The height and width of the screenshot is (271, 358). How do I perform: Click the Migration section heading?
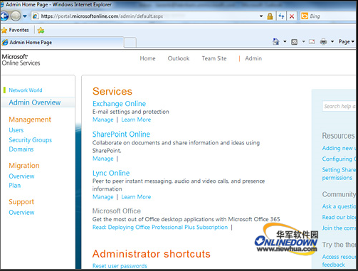24,166
